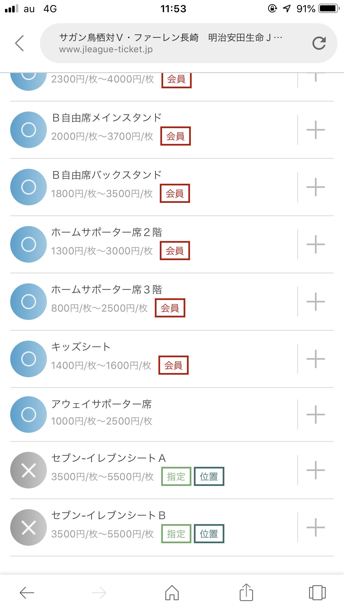Viewport: 344px width, 611px height.
Task: Tap 指定 badge on セブン-イレブンシートA
Action: point(176,477)
